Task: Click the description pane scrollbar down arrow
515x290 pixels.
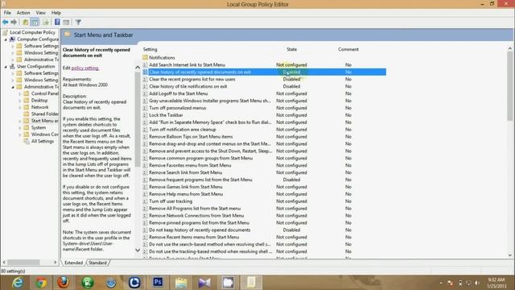Action: (138, 251)
